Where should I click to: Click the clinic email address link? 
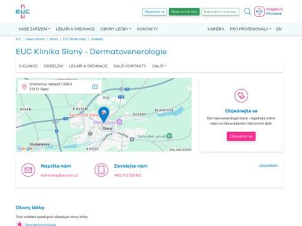click(x=59, y=175)
